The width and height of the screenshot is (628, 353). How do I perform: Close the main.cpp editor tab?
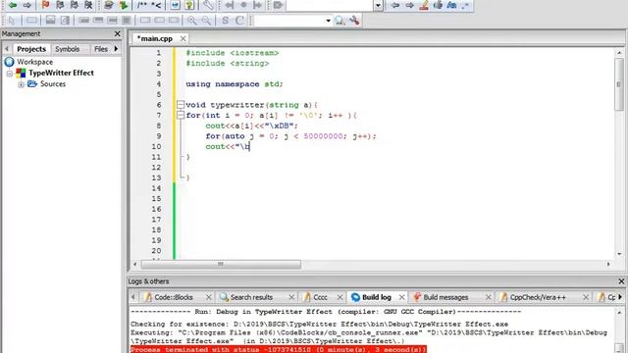point(183,38)
